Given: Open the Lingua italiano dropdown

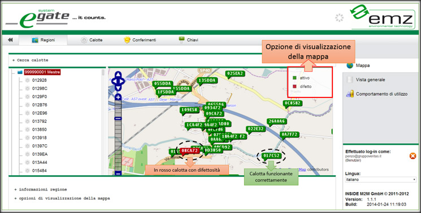Looking at the screenshot, I should pos(381,180).
